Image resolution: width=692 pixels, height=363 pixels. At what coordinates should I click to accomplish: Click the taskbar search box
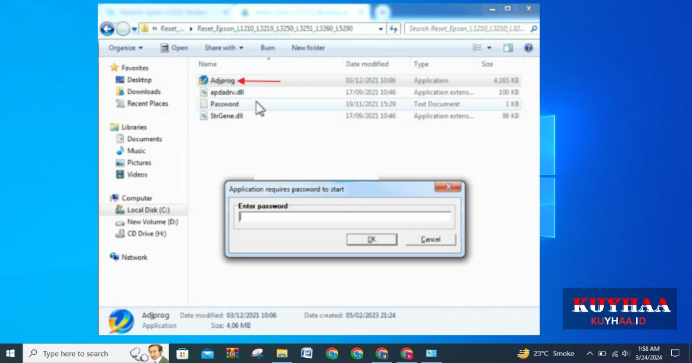(95, 353)
